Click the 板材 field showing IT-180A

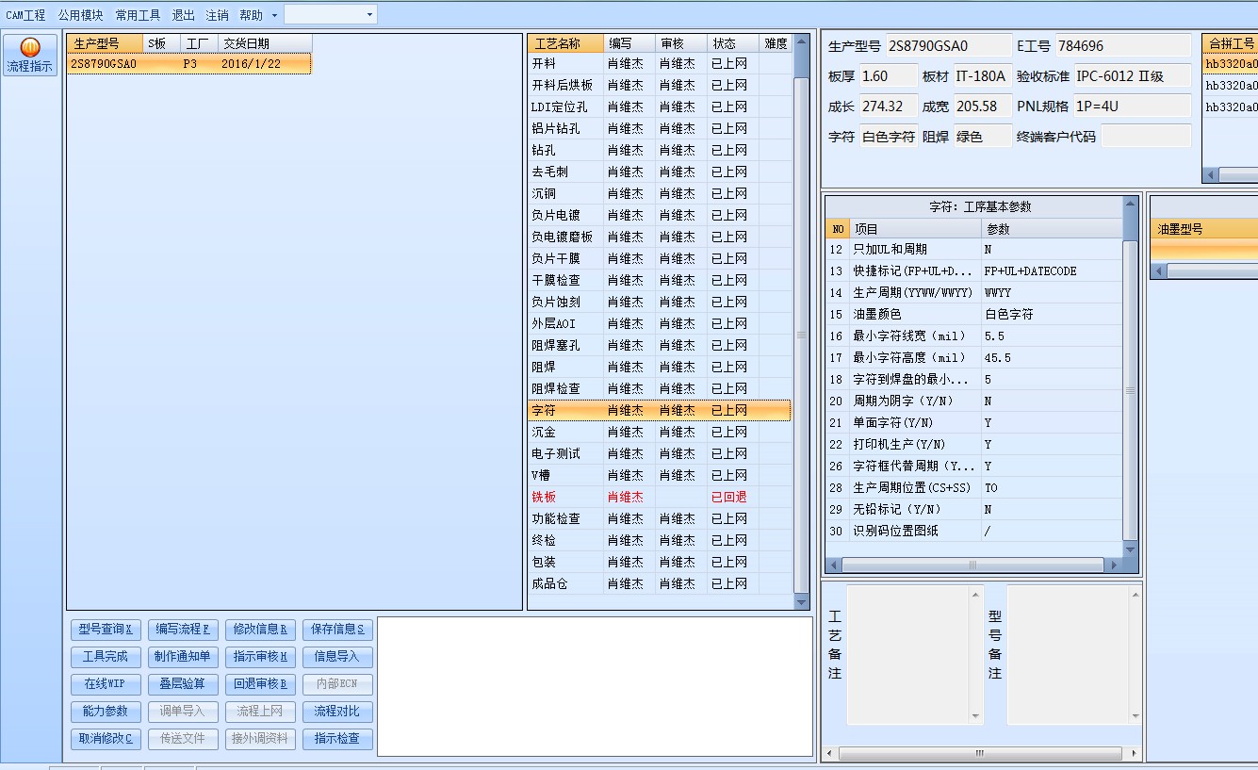pyautogui.click(x=983, y=75)
